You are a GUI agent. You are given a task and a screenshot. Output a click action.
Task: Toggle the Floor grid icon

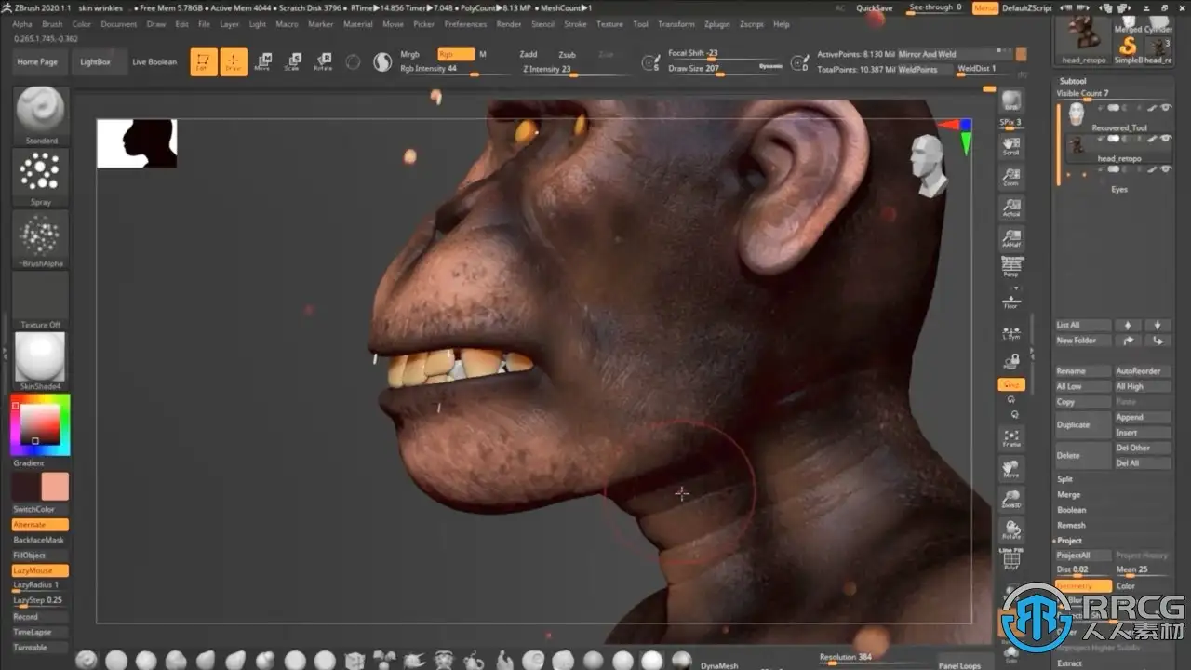pos(1010,301)
